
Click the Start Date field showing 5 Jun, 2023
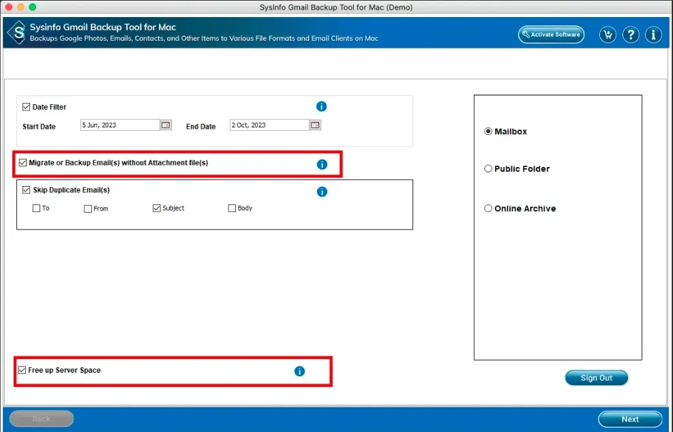tap(120, 125)
